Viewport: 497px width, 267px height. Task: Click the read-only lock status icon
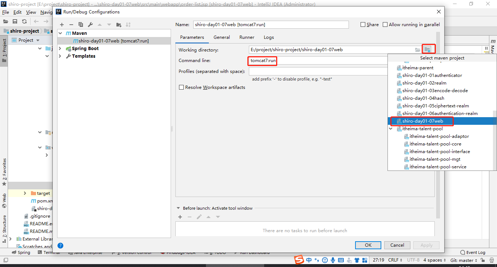(482, 260)
